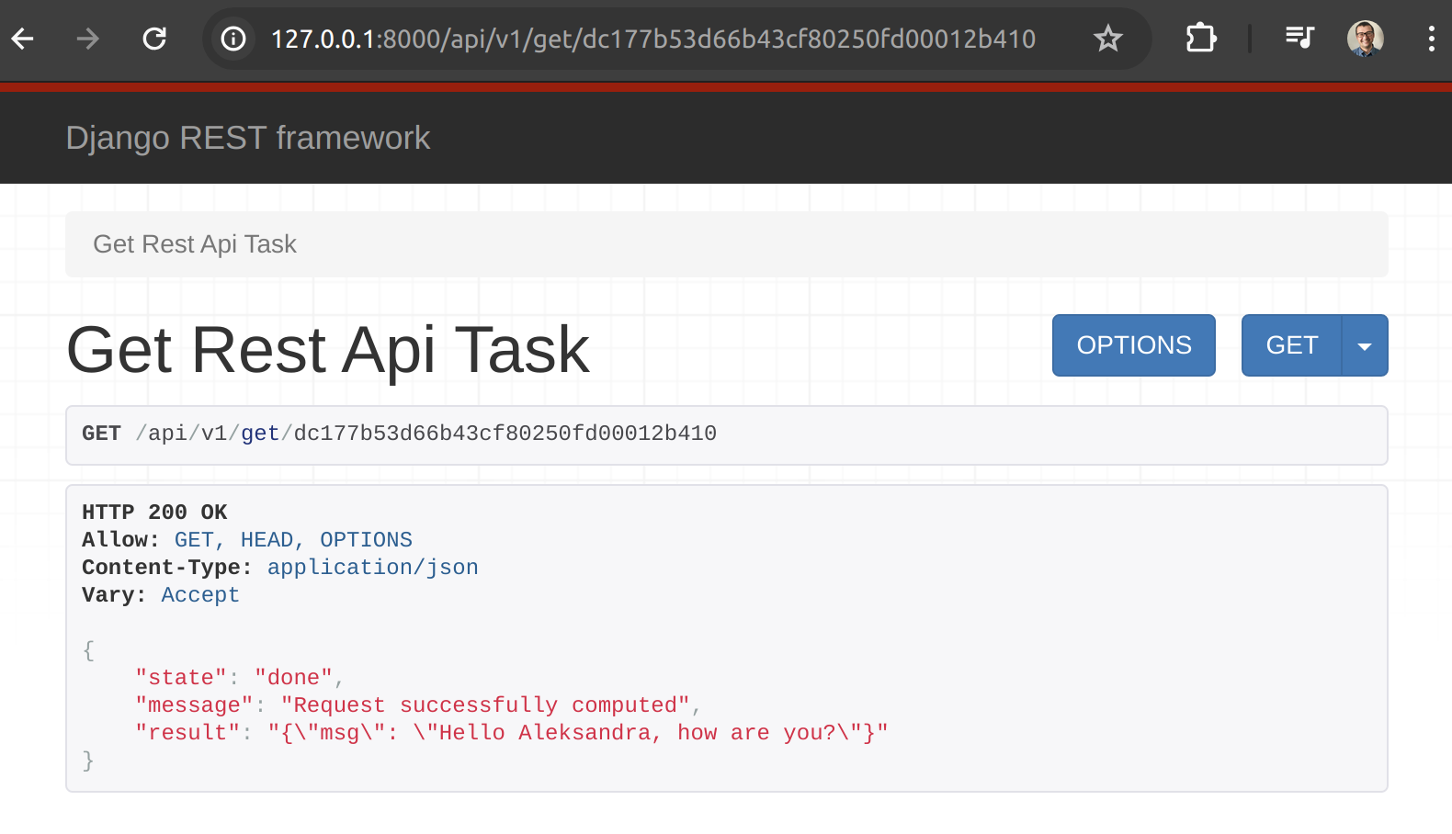The width and height of the screenshot is (1452, 834).
Task: Click the Get Rest Api Task page heading
Action: [328, 350]
